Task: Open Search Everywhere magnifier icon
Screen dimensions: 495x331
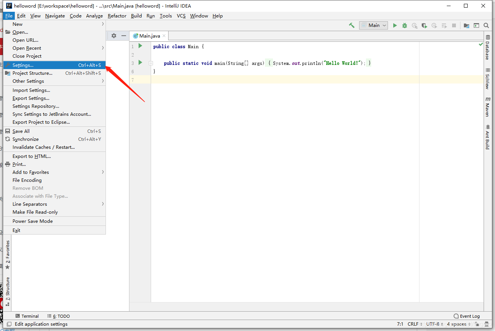Action: tap(486, 25)
